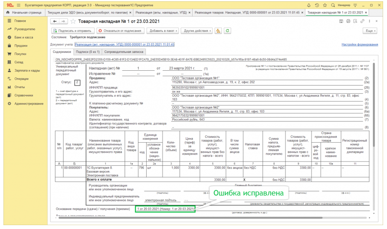The width and height of the screenshot is (387, 229).
Task: Click 'Подписать и отправить' button
Action: tap(73, 31)
